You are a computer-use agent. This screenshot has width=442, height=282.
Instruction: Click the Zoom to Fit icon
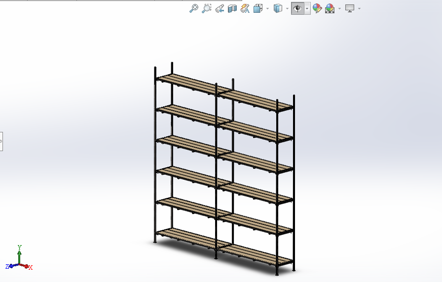(x=193, y=8)
